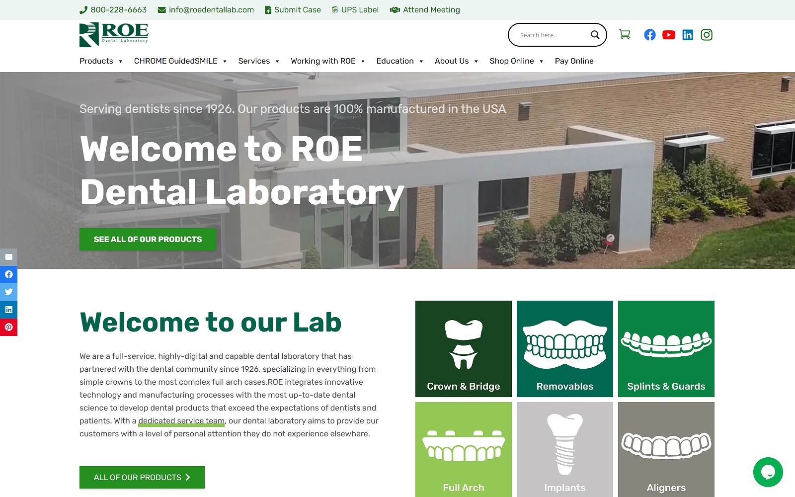Open the live chat bubble
The image size is (795, 497).
pos(768,472)
